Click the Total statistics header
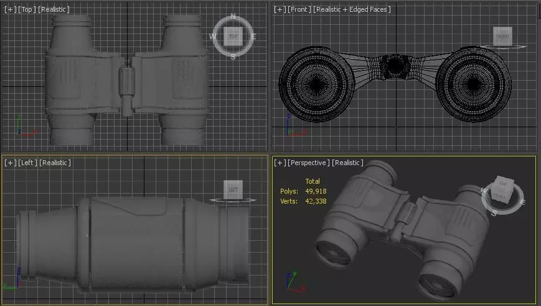Screen dimensions: 541x306 [313, 181]
